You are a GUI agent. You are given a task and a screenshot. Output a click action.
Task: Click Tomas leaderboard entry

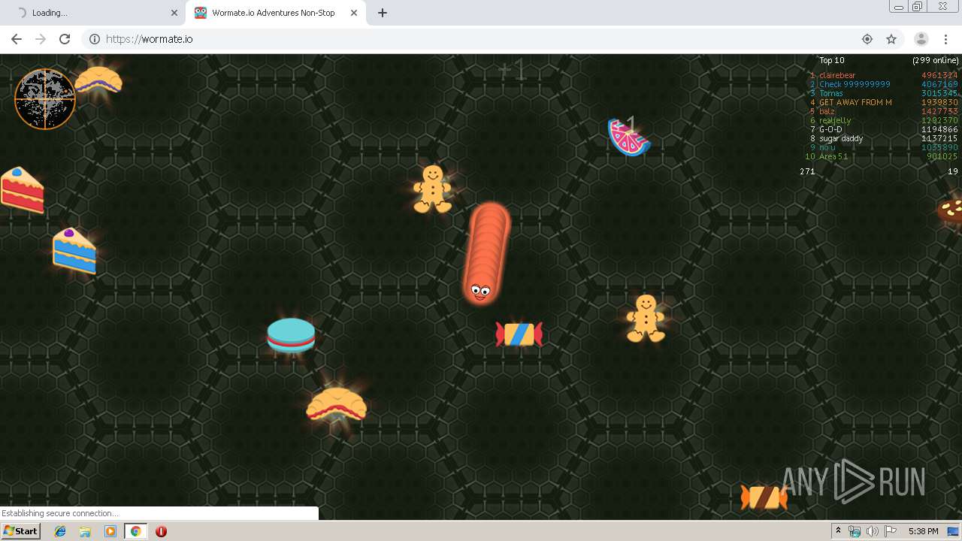click(831, 93)
